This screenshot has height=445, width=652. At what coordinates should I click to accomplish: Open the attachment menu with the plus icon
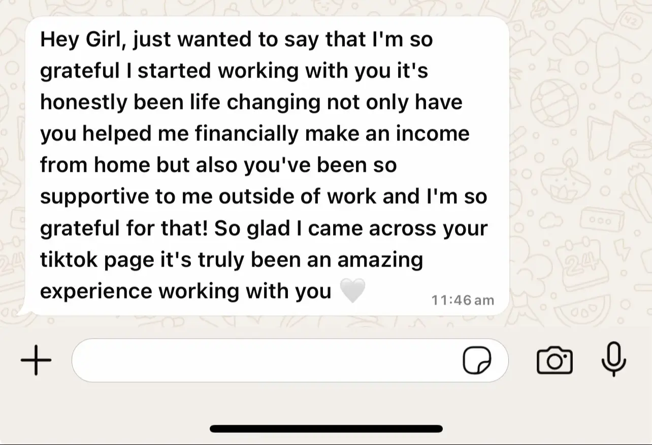pos(36,360)
